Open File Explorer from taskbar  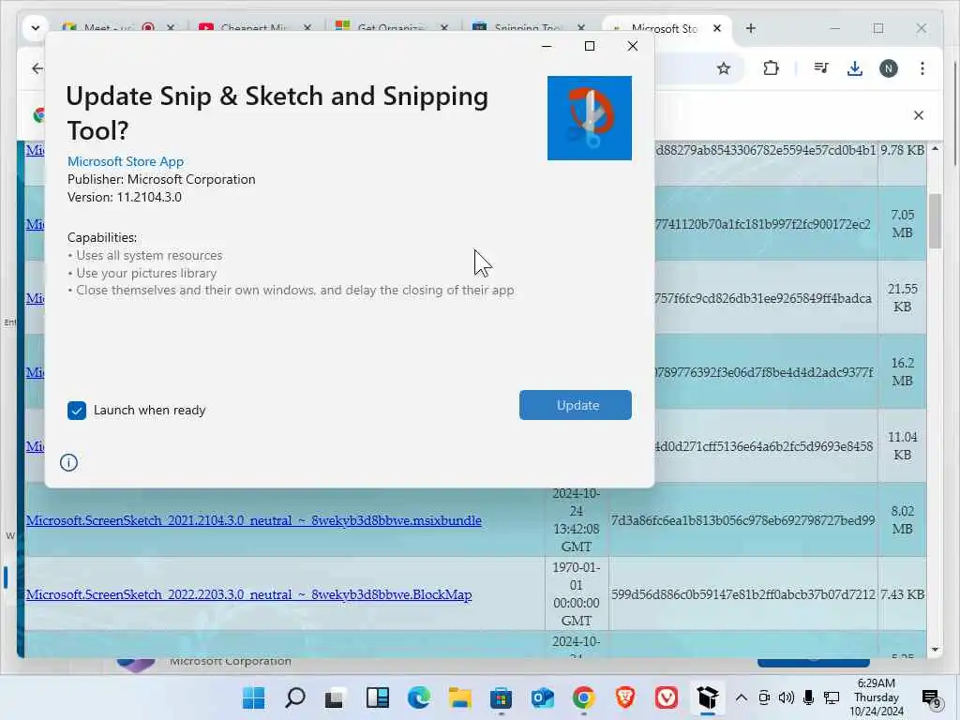pos(459,697)
